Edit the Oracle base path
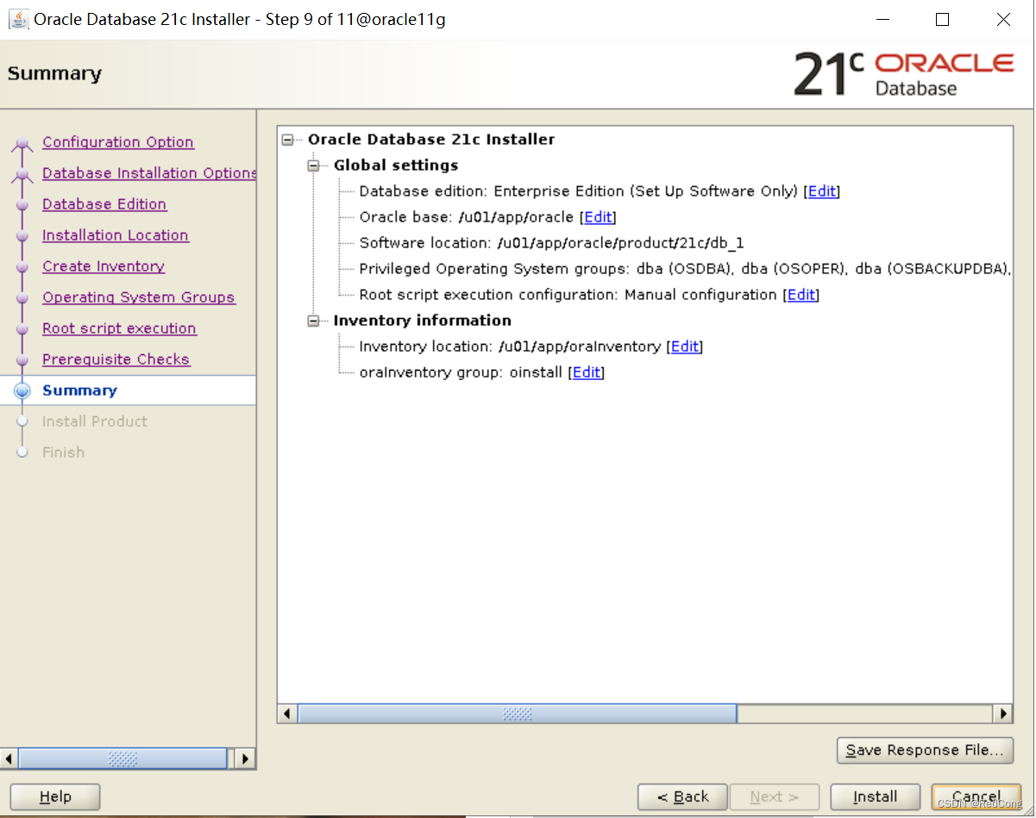 pyautogui.click(x=598, y=217)
